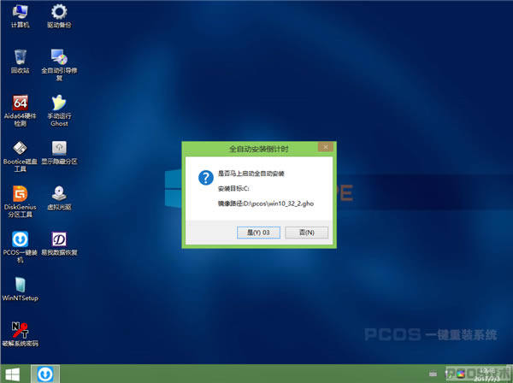Open the 计算机 desktop icon

[x=20, y=16]
